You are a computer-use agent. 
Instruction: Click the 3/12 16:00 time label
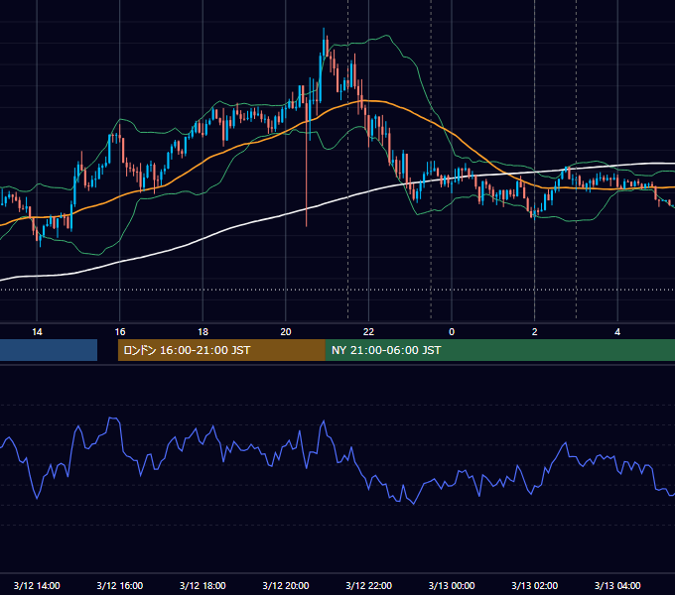coord(120,585)
